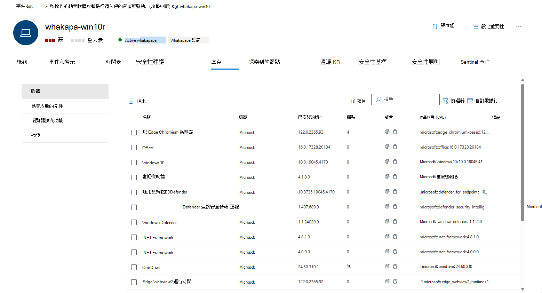Click the bug threat icon in the Office row
This screenshot has width=542, height=293.
[x=395, y=147]
